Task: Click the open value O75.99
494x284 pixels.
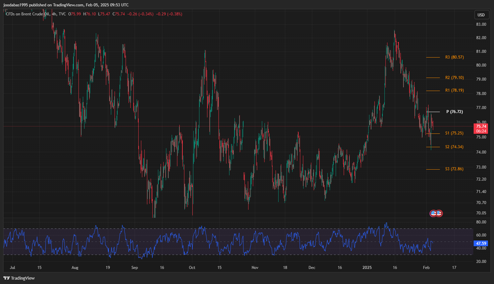Action: click(74, 14)
